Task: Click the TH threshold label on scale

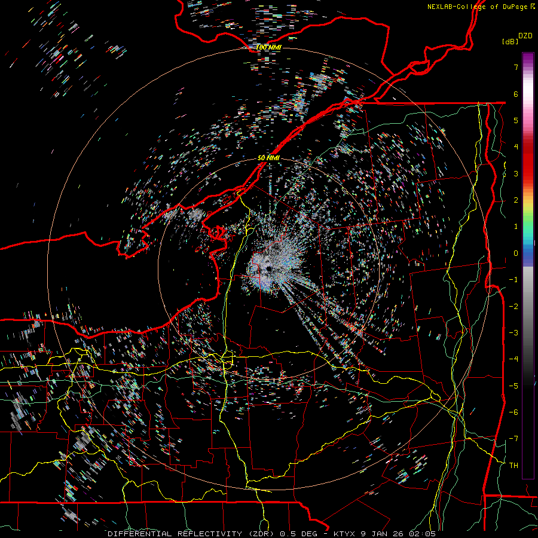Action: point(513,466)
